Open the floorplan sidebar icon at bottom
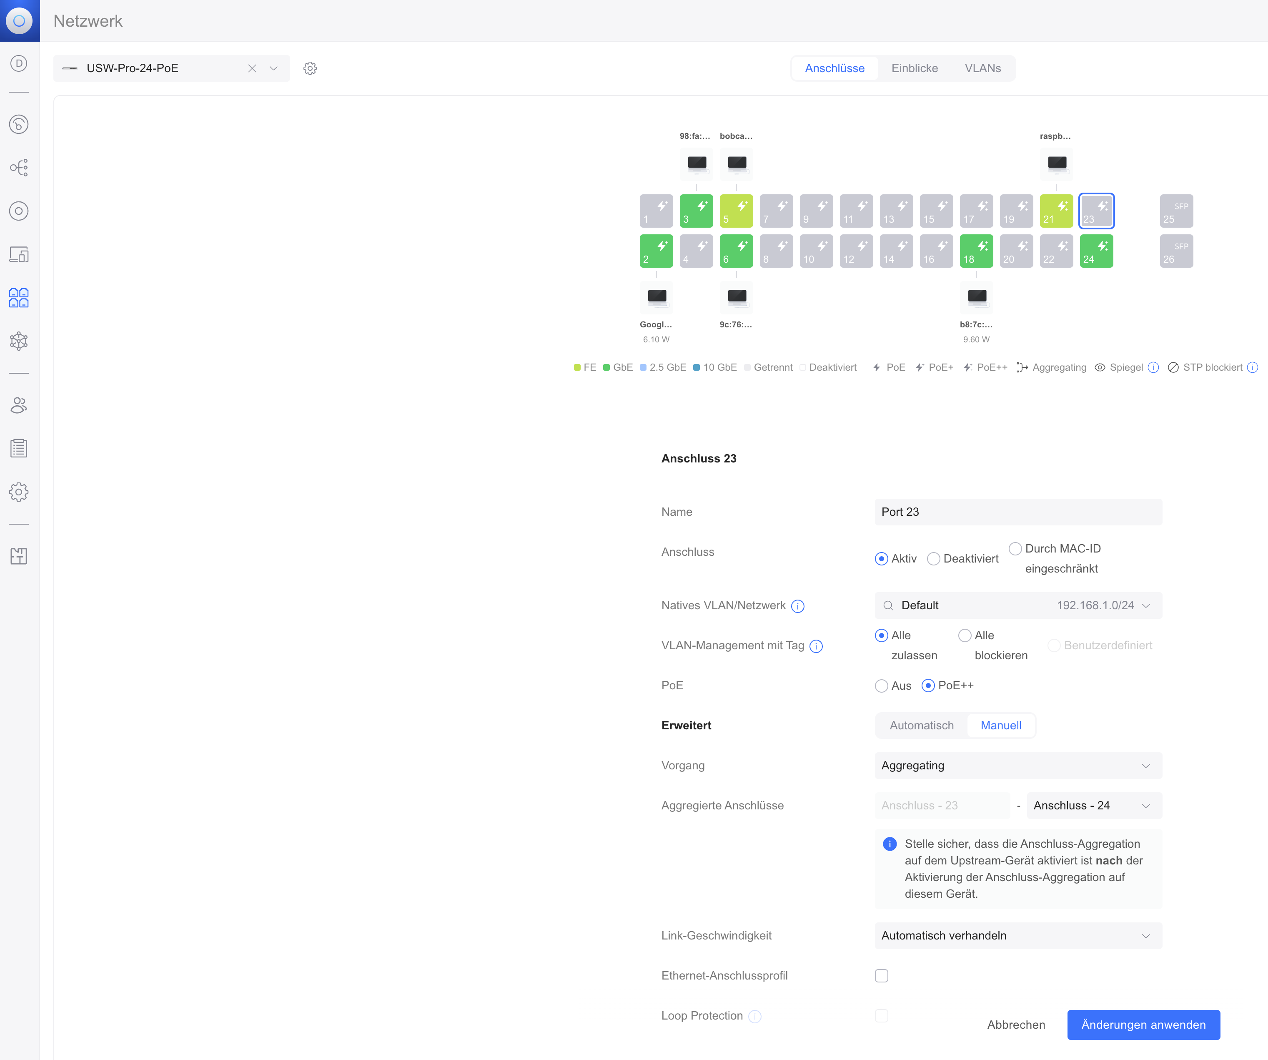Screen dimensions: 1268x1060 tap(19, 556)
